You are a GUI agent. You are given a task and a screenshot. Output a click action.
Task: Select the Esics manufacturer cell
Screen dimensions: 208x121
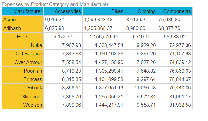click(23, 37)
